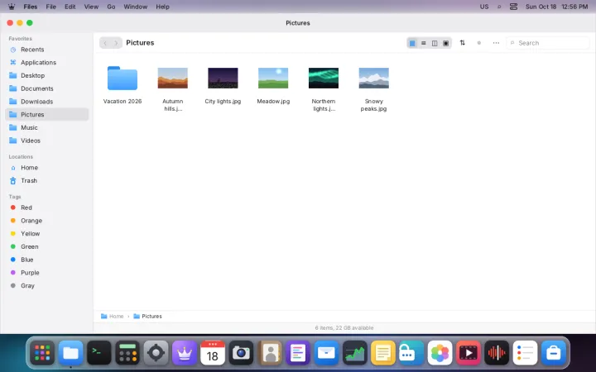
Task: Open Contacts from the dock
Action: click(270, 353)
